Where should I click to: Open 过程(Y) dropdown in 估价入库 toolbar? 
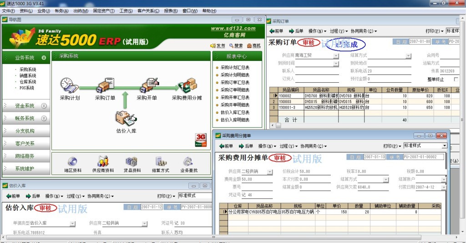[x=76, y=196]
